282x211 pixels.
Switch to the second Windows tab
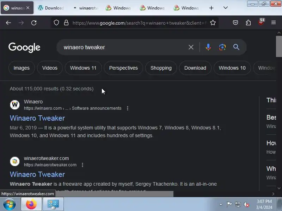tap(153, 8)
